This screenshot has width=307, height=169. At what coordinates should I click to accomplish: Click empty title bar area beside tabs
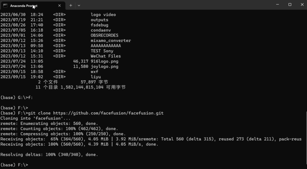click(176, 5)
